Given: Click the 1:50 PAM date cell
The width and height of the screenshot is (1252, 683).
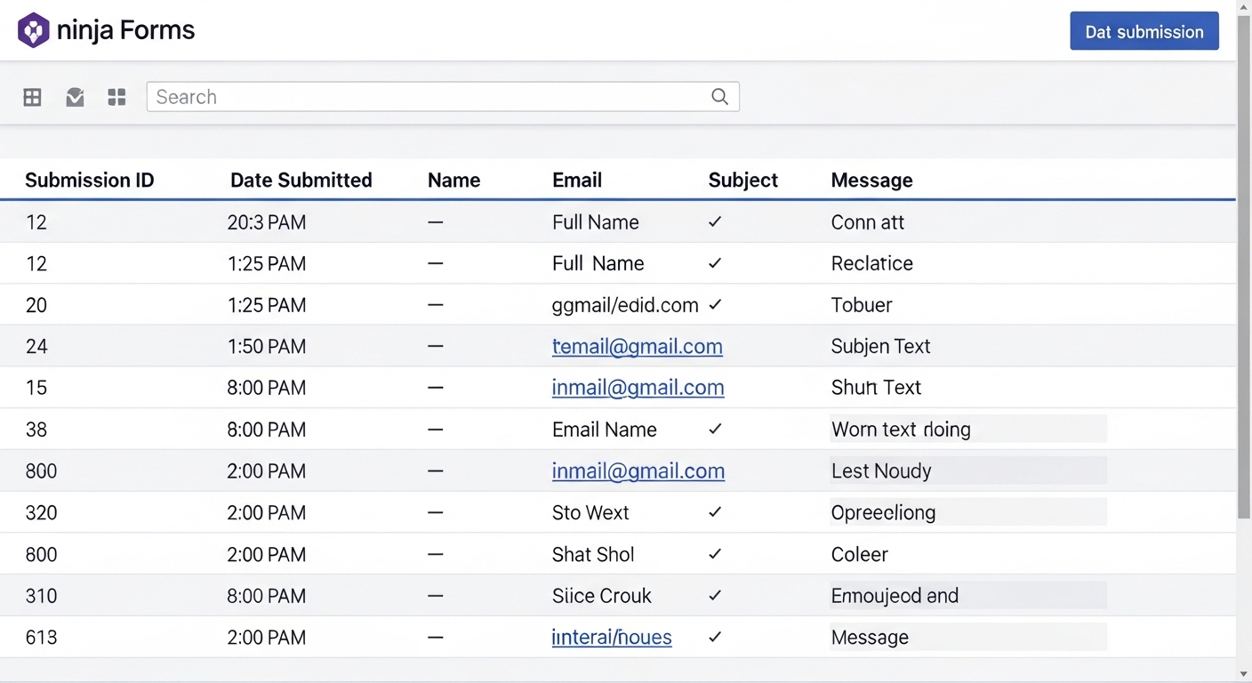Looking at the screenshot, I should click(x=267, y=346).
